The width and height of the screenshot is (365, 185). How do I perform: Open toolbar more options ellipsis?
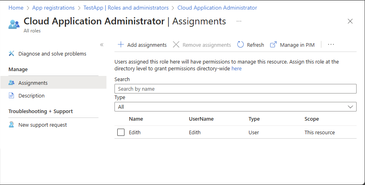(331, 45)
